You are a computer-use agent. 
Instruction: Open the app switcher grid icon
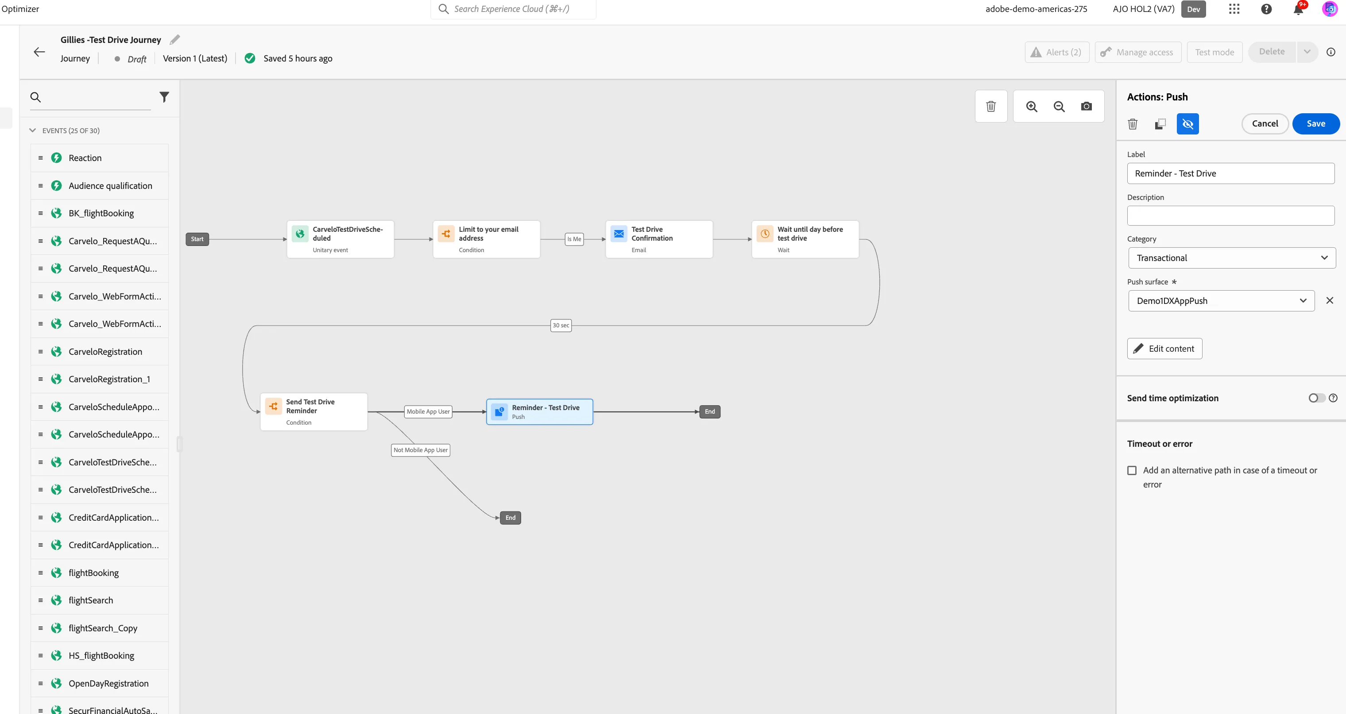point(1234,9)
